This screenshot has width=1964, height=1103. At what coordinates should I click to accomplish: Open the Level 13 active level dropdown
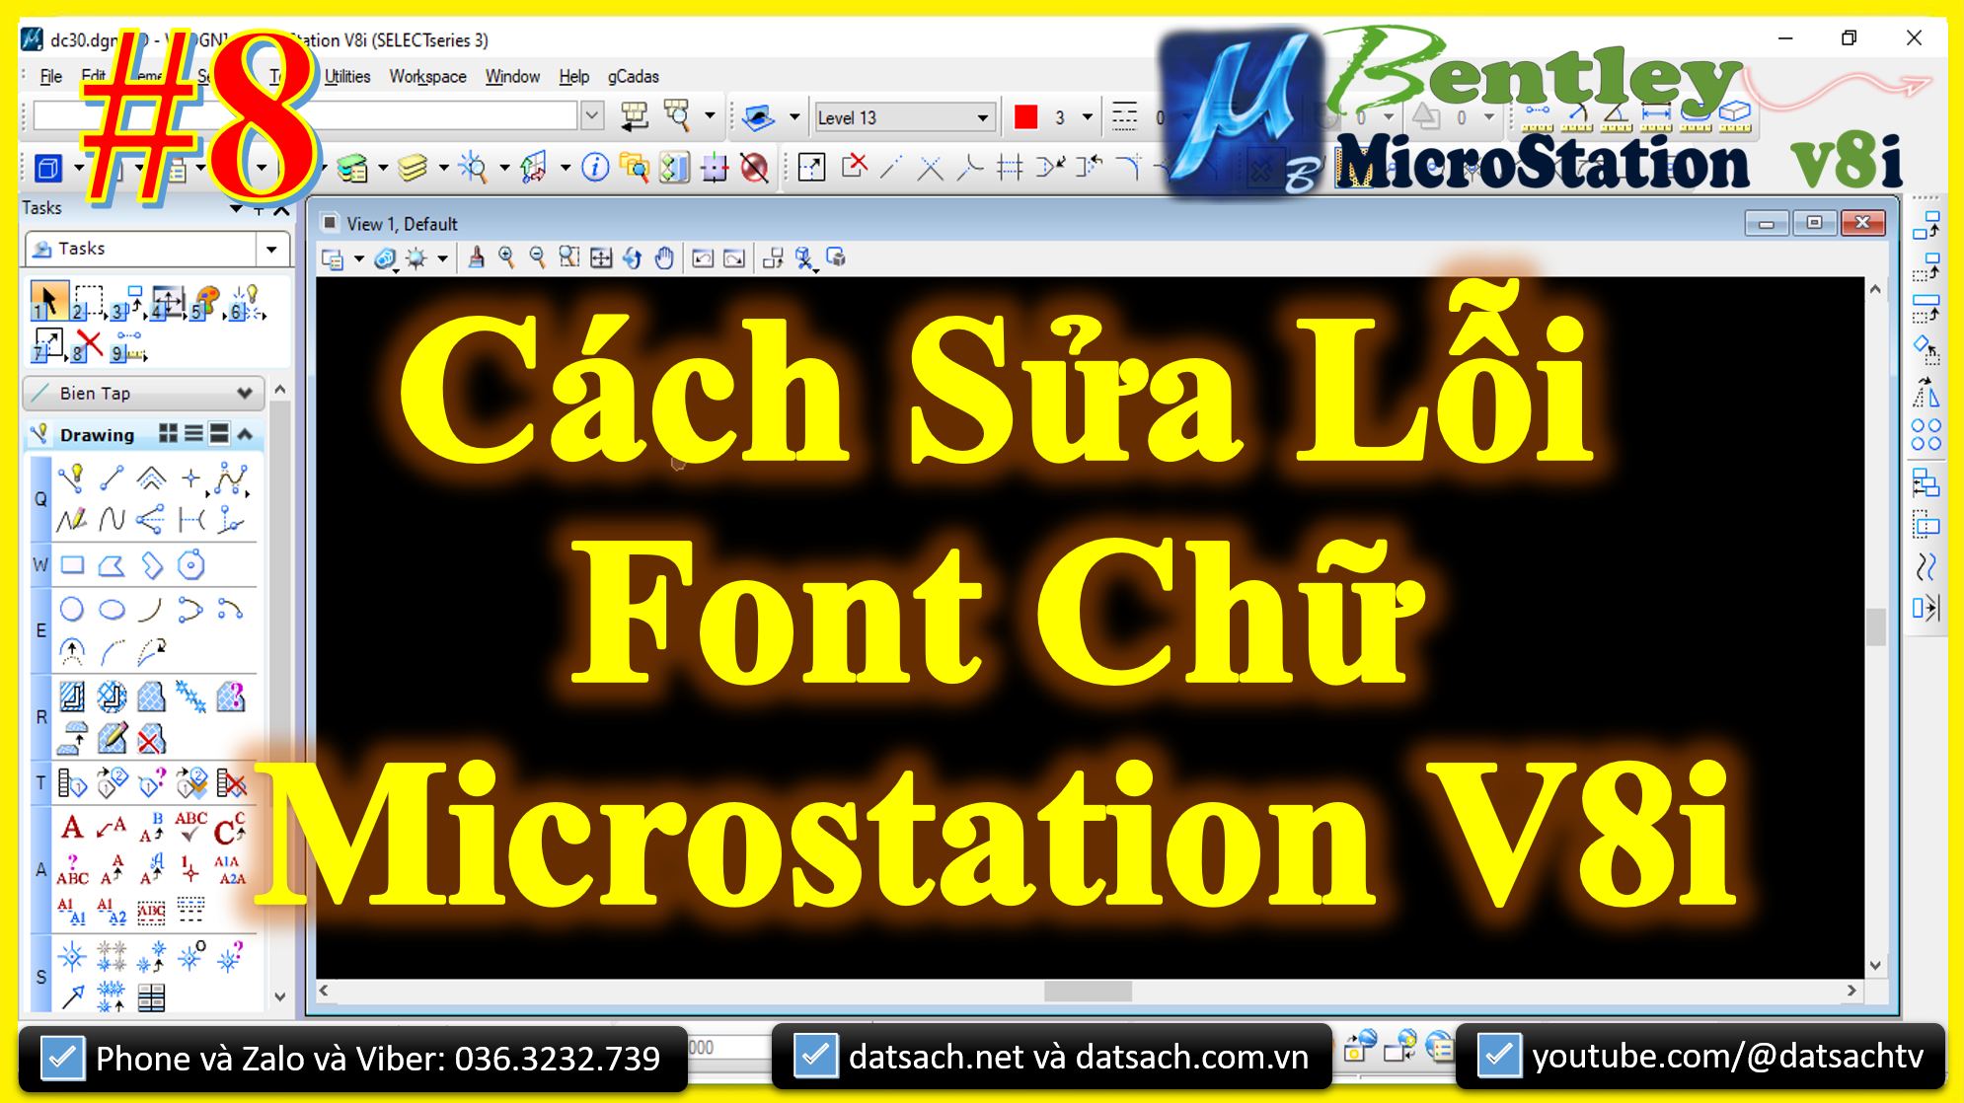tap(984, 115)
